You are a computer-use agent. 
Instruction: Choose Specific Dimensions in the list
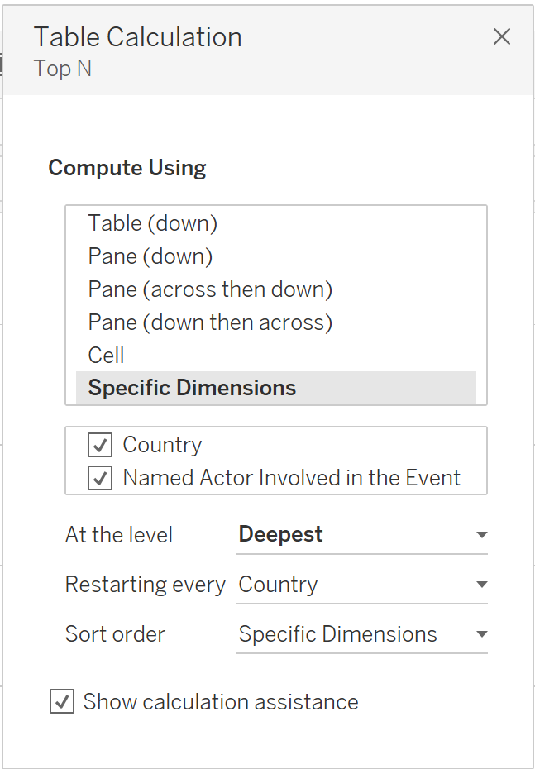pyautogui.click(x=192, y=388)
